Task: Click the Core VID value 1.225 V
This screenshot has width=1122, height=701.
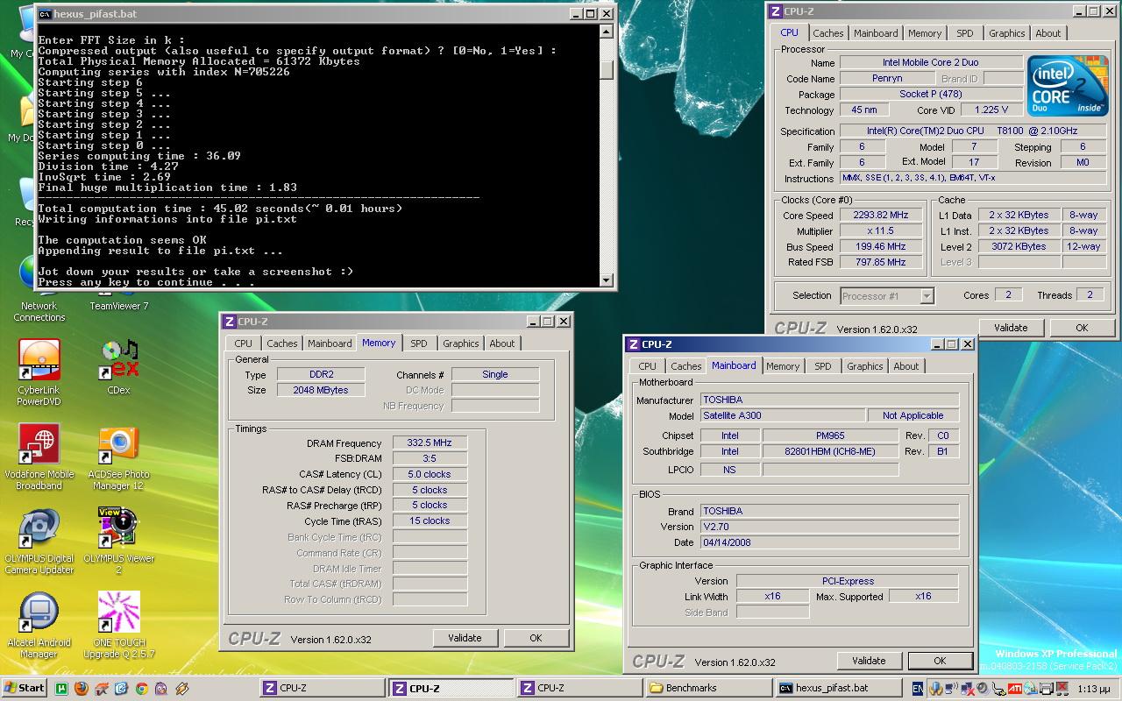Action: [x=991, y=110]
